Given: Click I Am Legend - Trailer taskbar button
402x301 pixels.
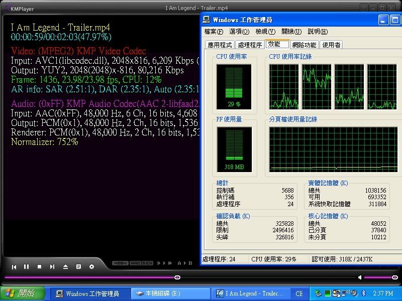Looking at the screenshot, I should tap(250, 293).
